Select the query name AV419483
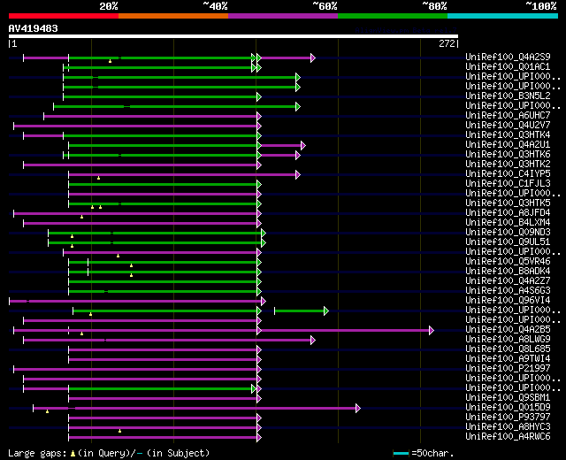Image resolution: width=566 pixels, height=460 pixels. pyautogui.click(x=34, y=28)
